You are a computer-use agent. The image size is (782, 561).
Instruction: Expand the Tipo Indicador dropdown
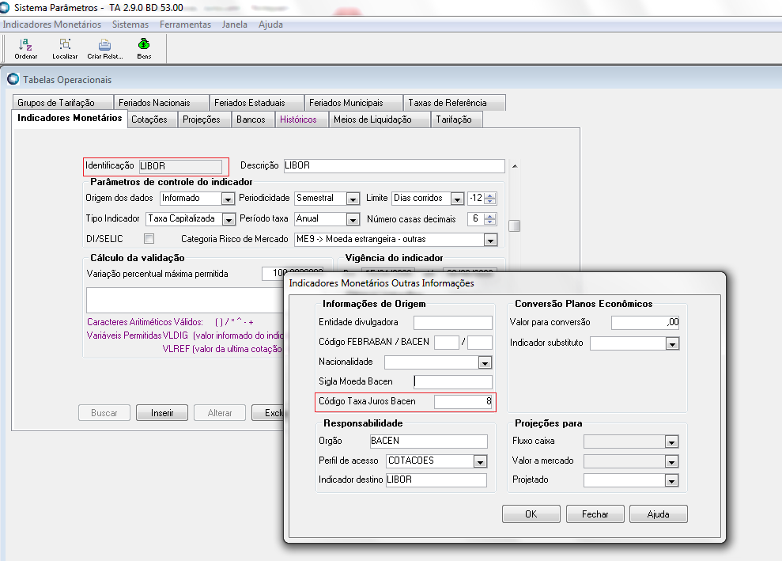pyautogui.click(x=229, y=219)
